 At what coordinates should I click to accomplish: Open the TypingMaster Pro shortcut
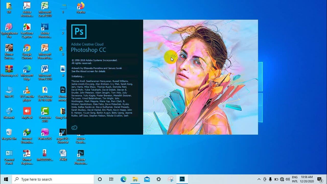pyautogui.click(x=9, y=31)
